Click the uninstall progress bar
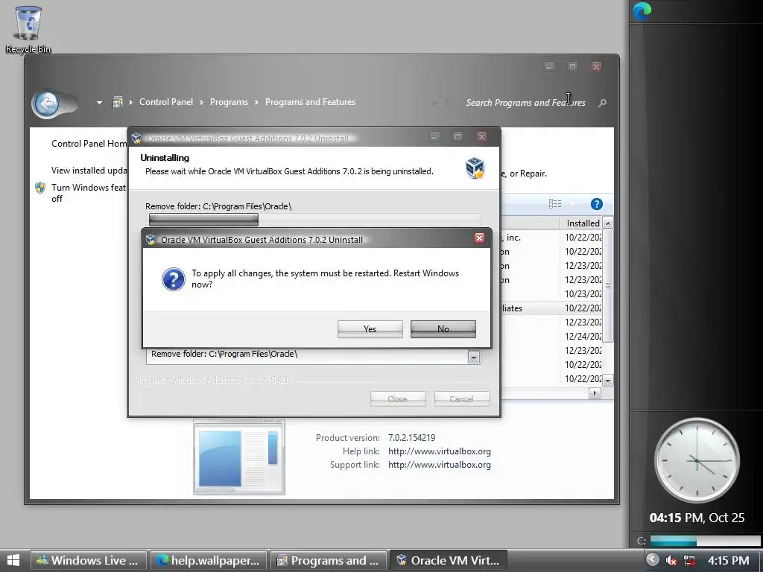763x572 pixels. point(314,220)
